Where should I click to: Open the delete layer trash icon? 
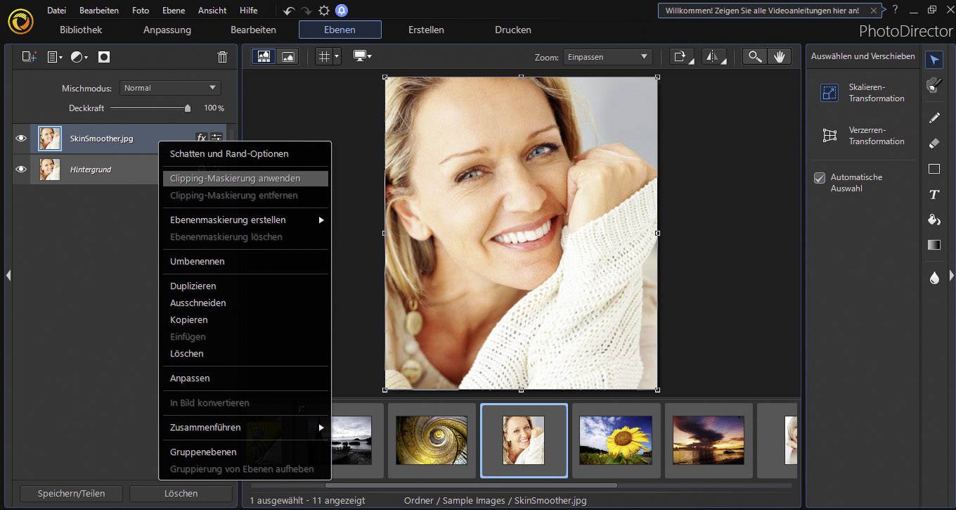(x=222, y=57)
